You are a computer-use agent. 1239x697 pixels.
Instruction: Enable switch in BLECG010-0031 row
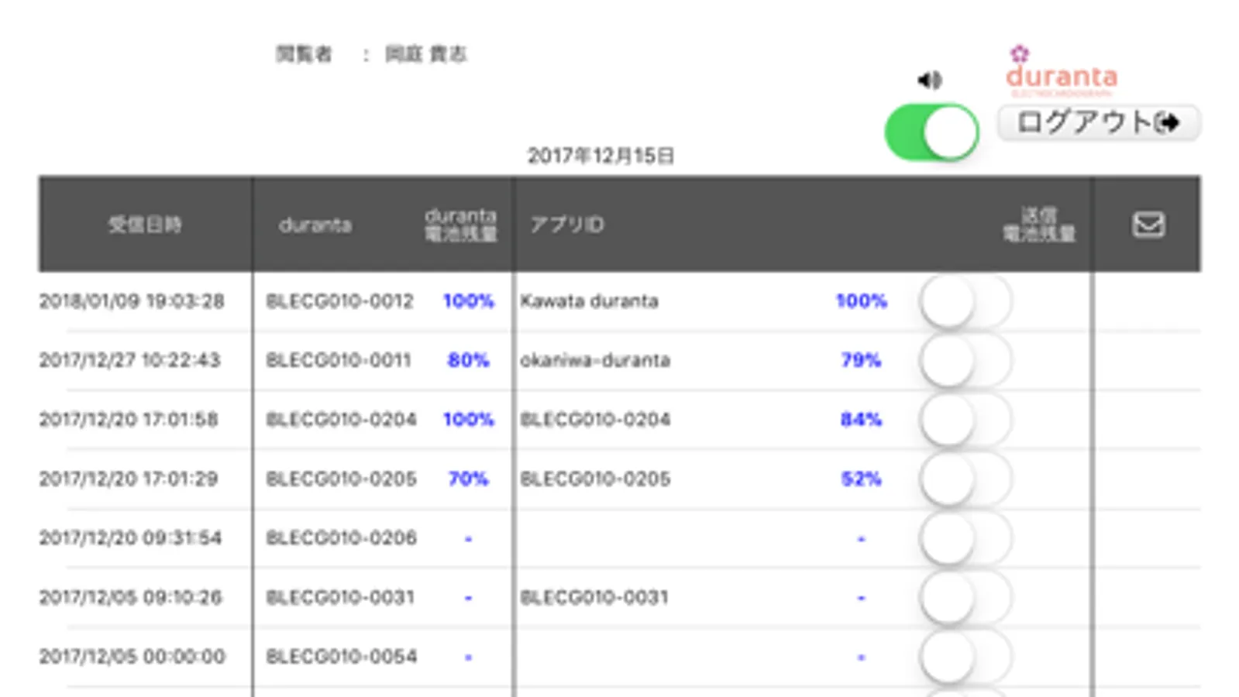tap(966, 597)
